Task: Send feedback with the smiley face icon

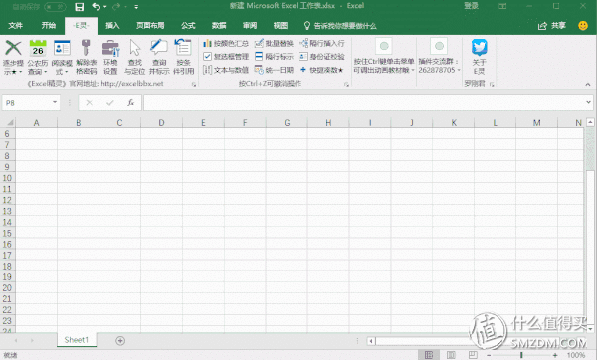Action: (x=582, y=26)
